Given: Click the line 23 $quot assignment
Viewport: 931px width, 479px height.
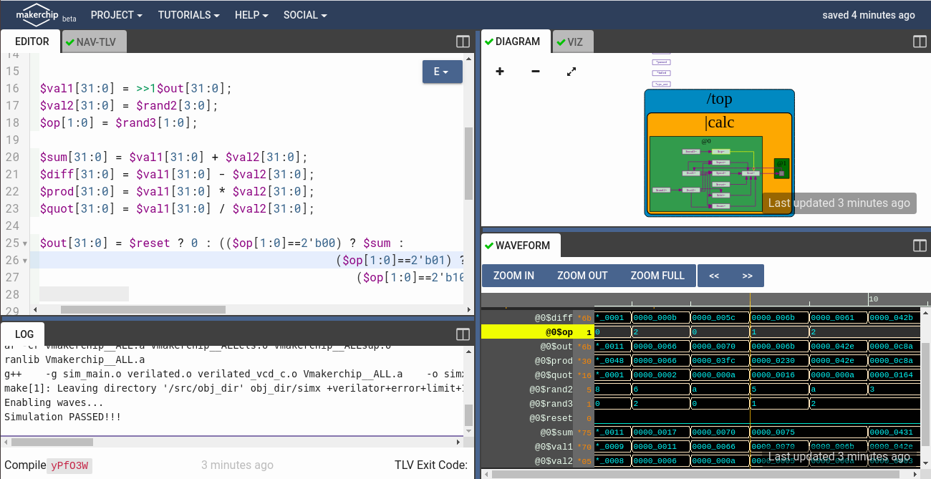Looking at the screenshot, I should click(177, 209).
